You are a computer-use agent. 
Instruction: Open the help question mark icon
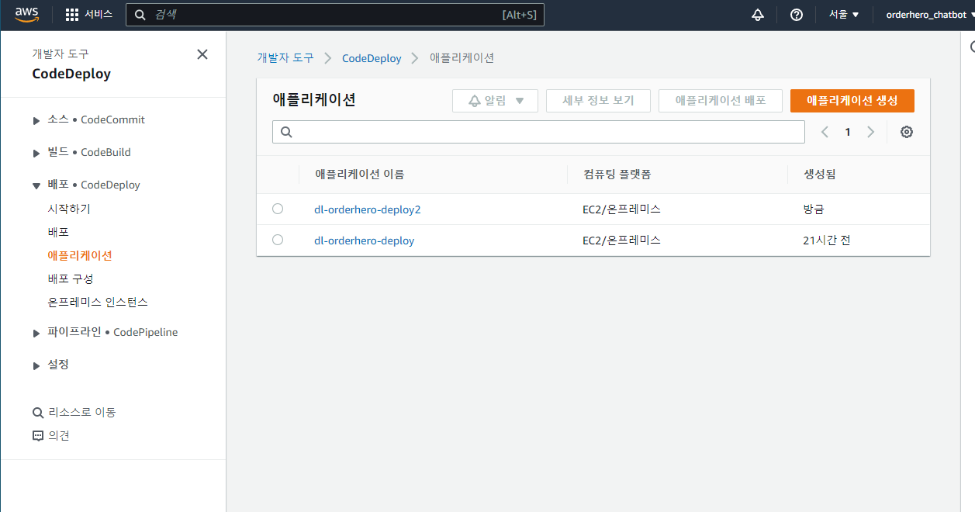(797, 15)
